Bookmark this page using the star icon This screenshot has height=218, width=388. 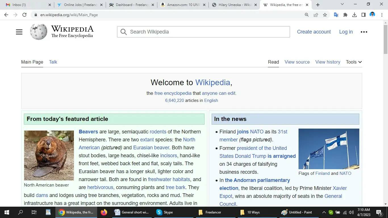pos(325,15)
